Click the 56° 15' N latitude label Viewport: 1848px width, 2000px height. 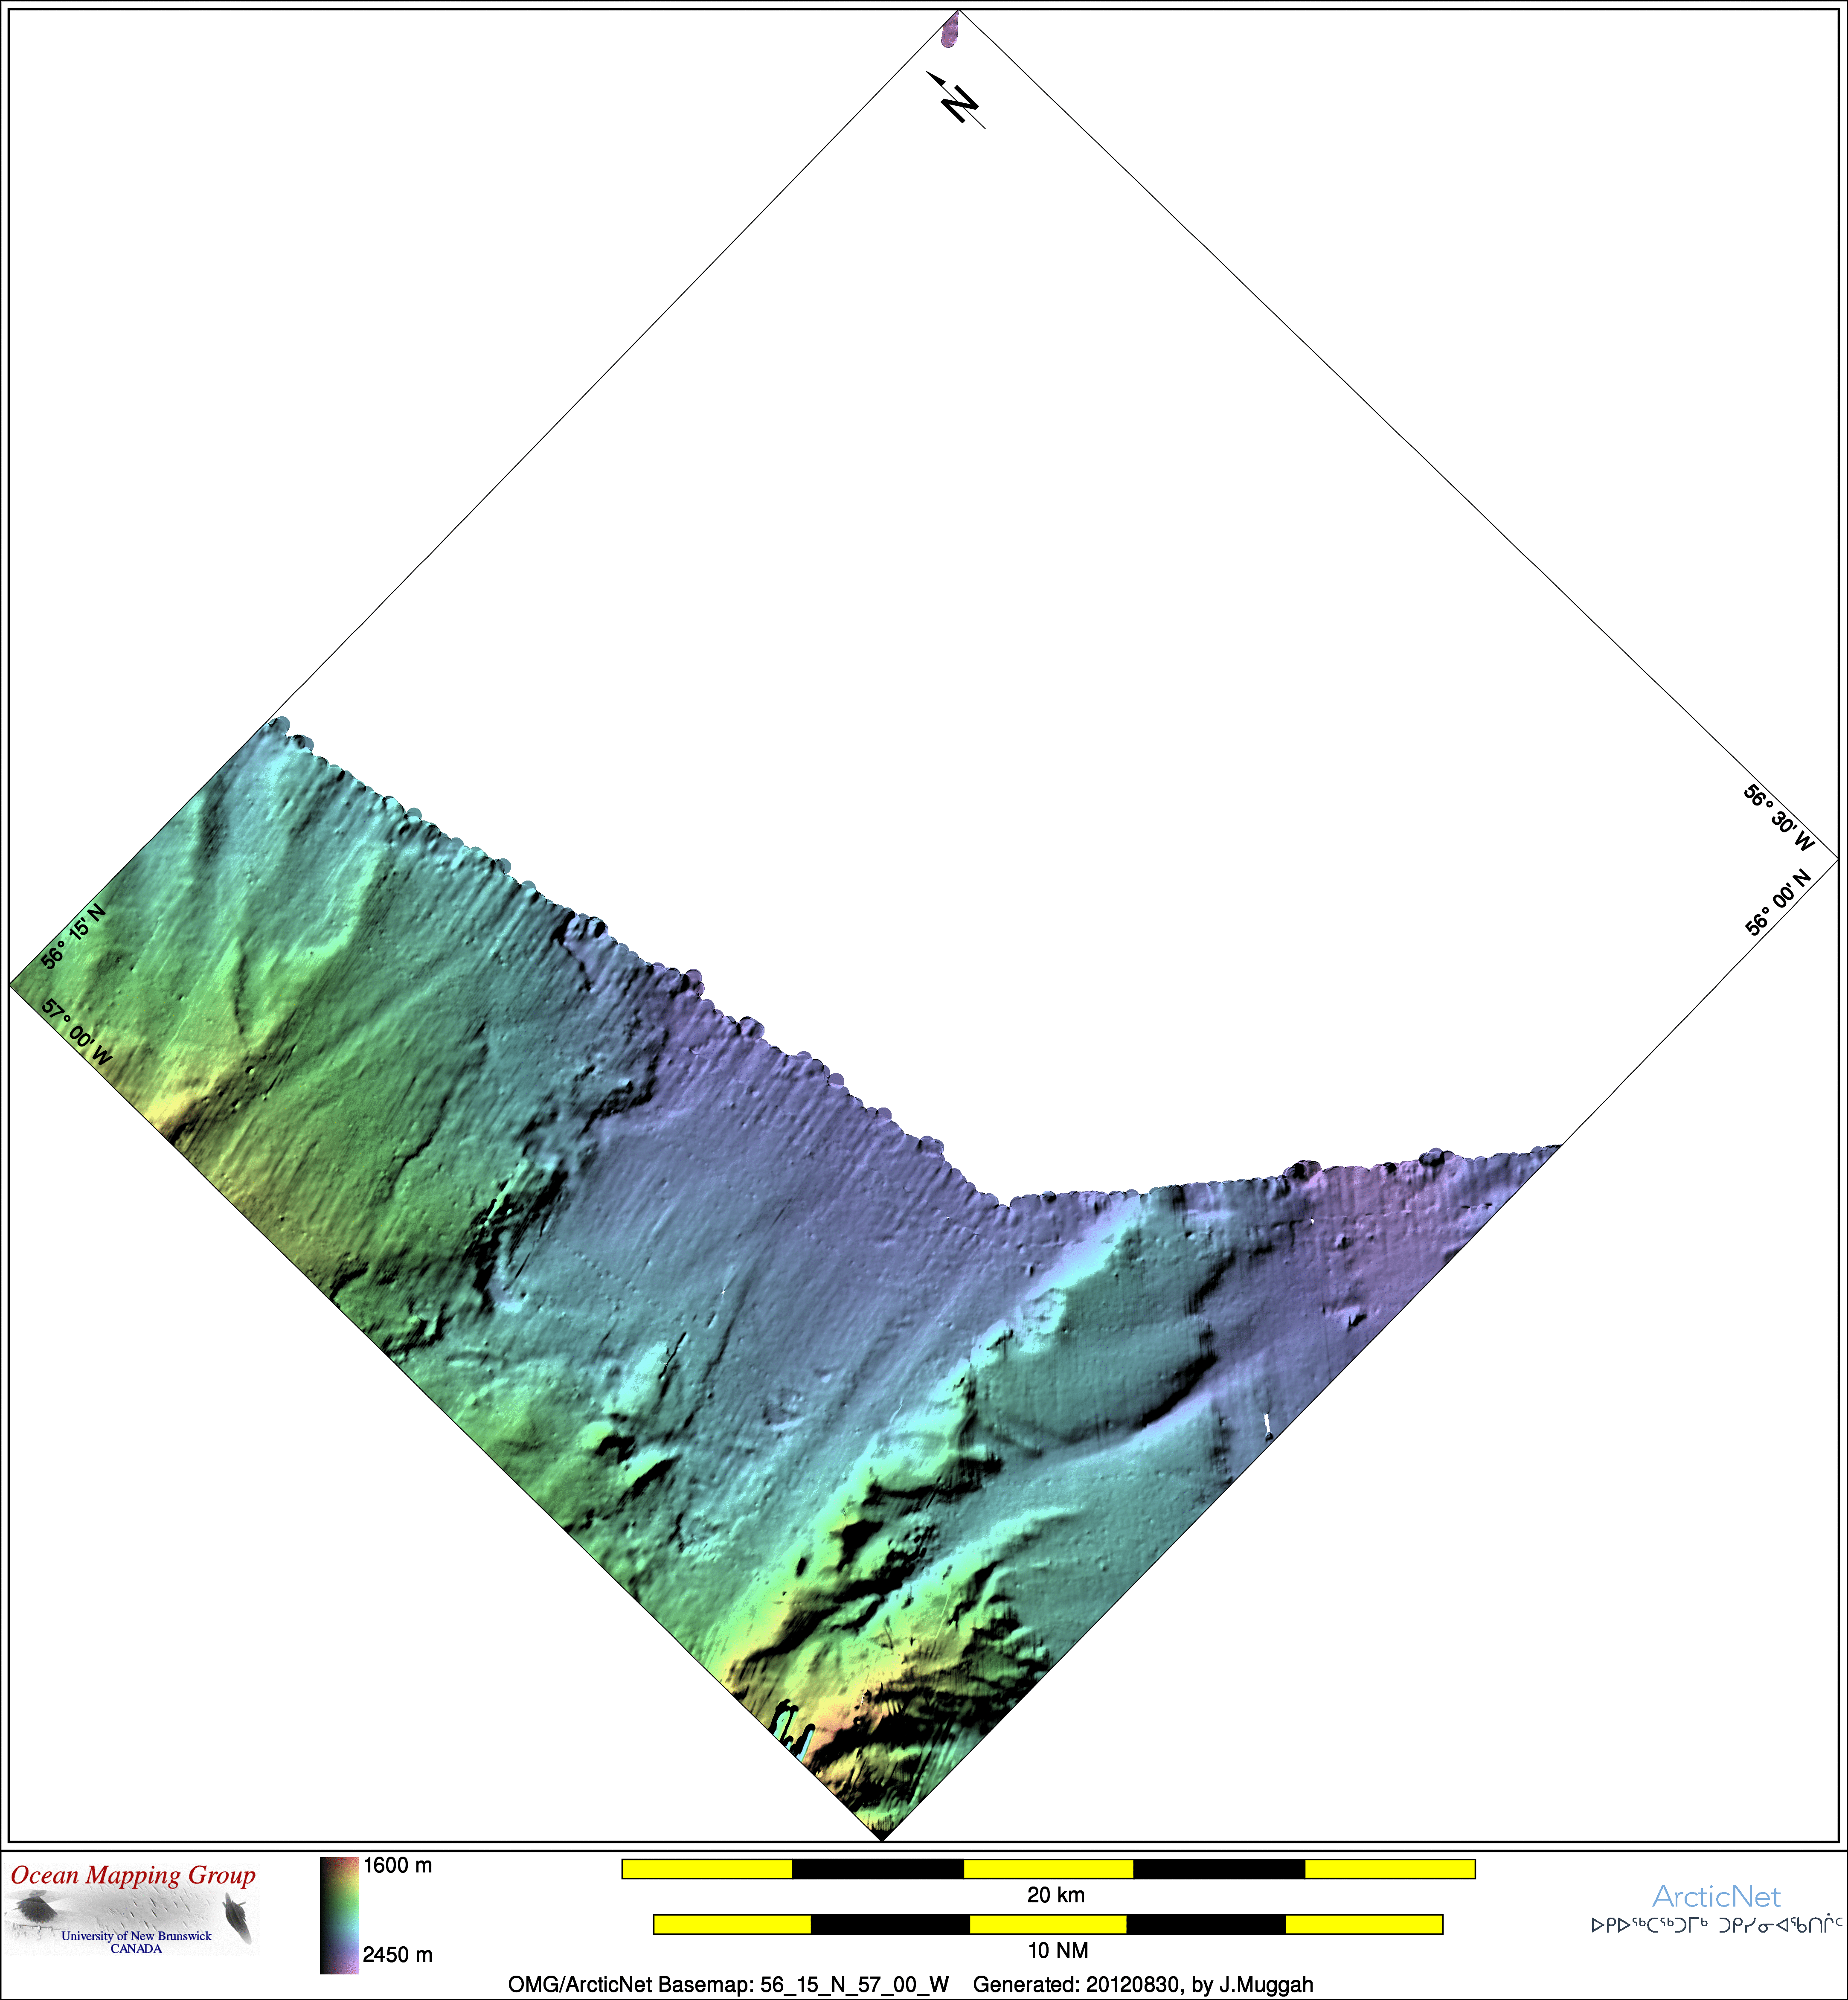coord(73,937)
